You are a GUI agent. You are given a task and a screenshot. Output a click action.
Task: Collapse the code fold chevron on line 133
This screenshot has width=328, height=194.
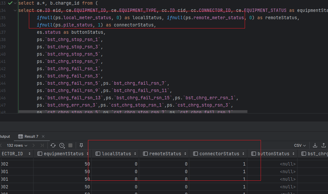click(x=15, y=3)
